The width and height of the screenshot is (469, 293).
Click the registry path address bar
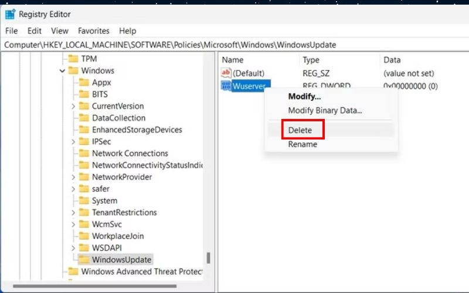point(235,45)
